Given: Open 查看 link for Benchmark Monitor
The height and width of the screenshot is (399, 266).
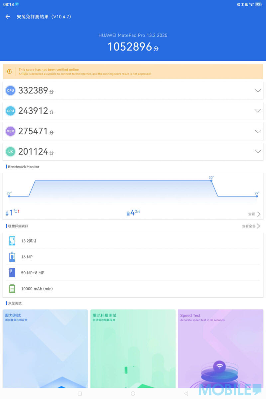Looking at the screenshot, I should (x=254, y=214).
